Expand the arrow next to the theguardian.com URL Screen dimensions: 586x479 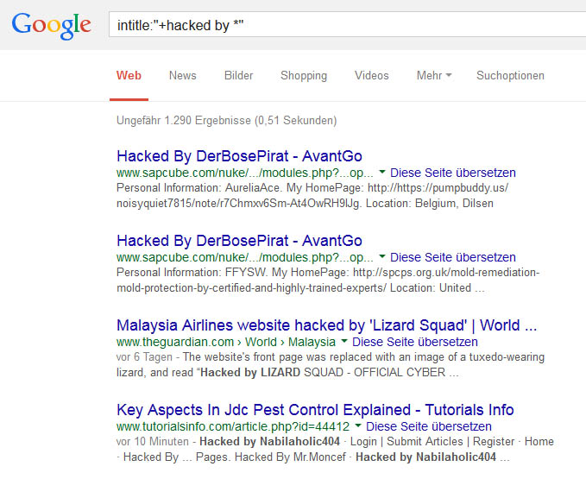point(345,342)
